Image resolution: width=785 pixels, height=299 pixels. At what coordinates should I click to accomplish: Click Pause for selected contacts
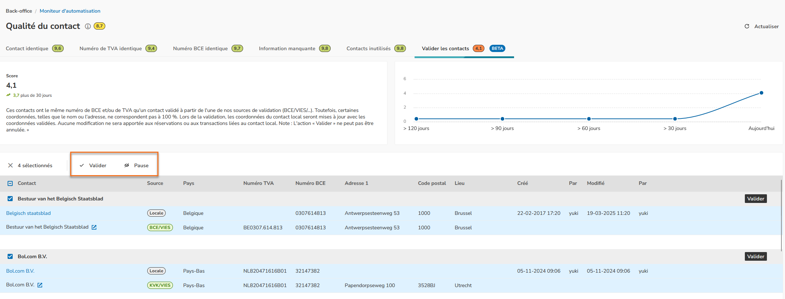tap(136, 165)
